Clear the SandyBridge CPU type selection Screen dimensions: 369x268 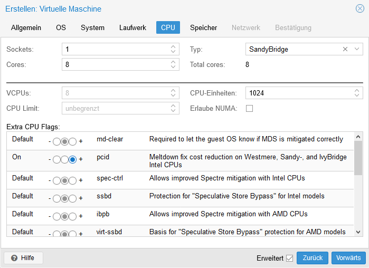(345, 49)
